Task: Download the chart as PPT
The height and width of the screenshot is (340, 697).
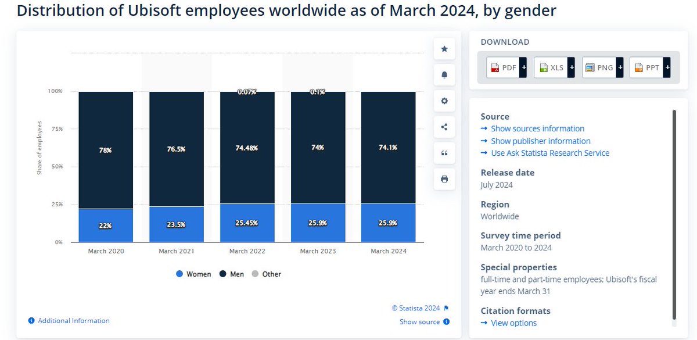Action: point(650,67)
